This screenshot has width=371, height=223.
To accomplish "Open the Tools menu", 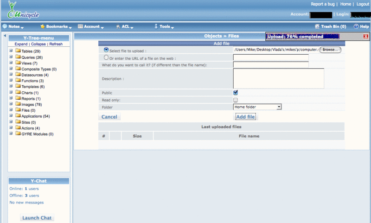I will pos(164,26).
